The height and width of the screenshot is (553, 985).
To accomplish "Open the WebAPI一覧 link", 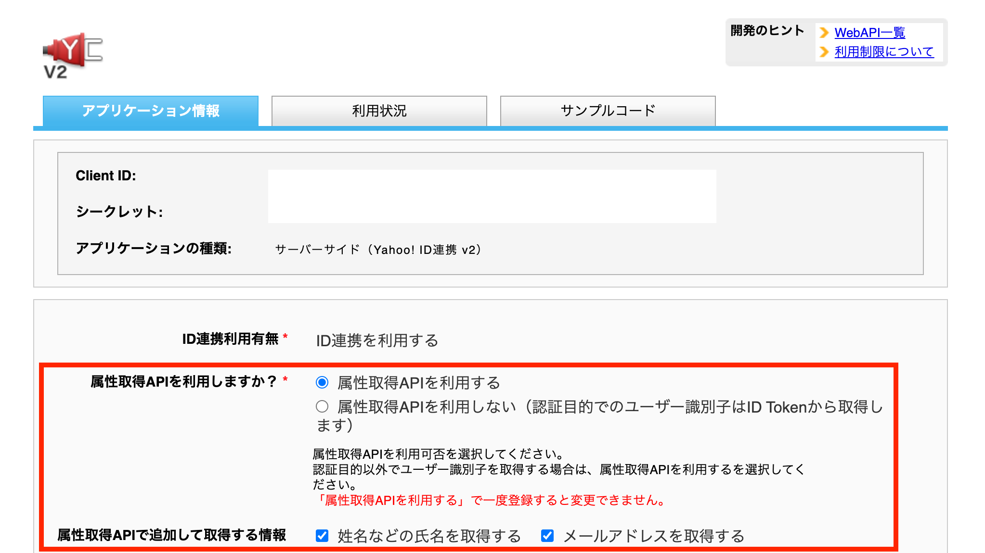I will (x=870, y=33).
